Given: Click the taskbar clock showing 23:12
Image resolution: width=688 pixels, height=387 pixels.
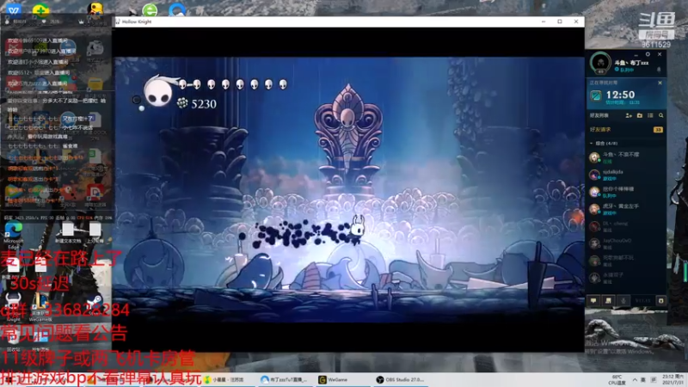Looking at the screenshot, I should click(x=673, y=379).
